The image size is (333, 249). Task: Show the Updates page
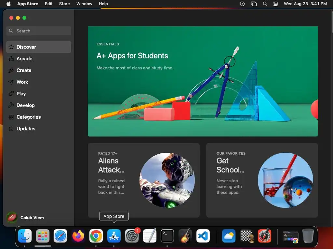tap(39, 128)
